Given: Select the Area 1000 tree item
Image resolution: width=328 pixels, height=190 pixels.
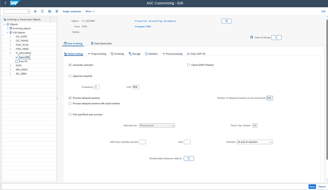Looking at the screenshot, I should pos(24,57).
